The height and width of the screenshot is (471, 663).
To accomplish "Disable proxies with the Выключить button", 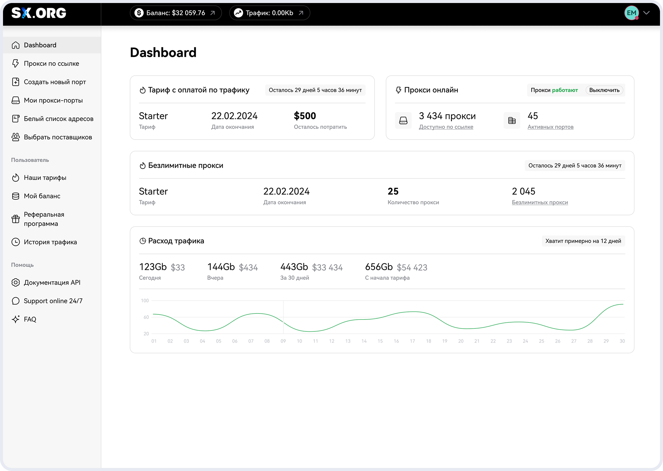I will click(x=604, y=90).
